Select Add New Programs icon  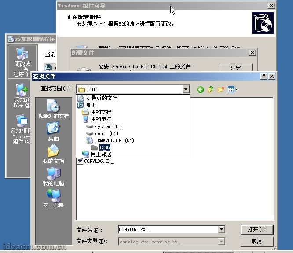pos(22,95)
